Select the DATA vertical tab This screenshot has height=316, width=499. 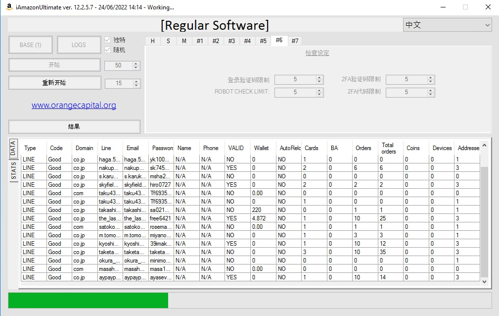tap(13, 148)
